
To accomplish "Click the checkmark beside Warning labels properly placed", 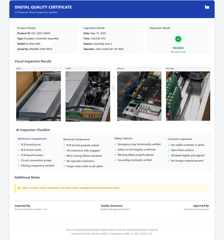I will click(115, 155).
